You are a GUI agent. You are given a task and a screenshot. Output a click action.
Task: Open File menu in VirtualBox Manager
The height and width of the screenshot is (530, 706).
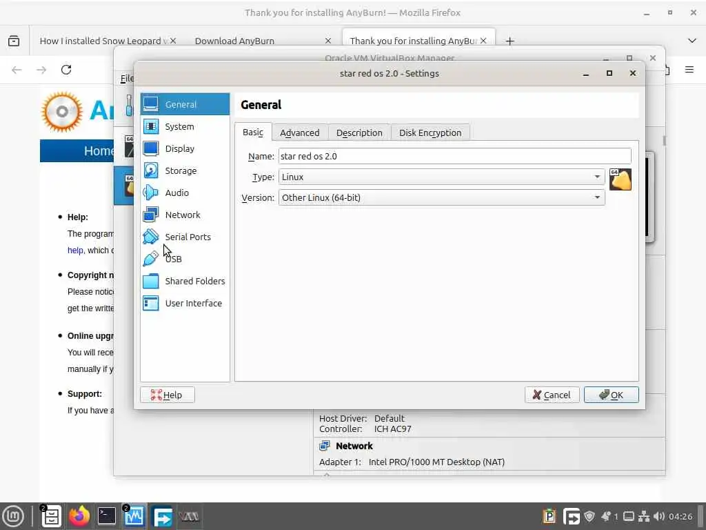[127, 79]
